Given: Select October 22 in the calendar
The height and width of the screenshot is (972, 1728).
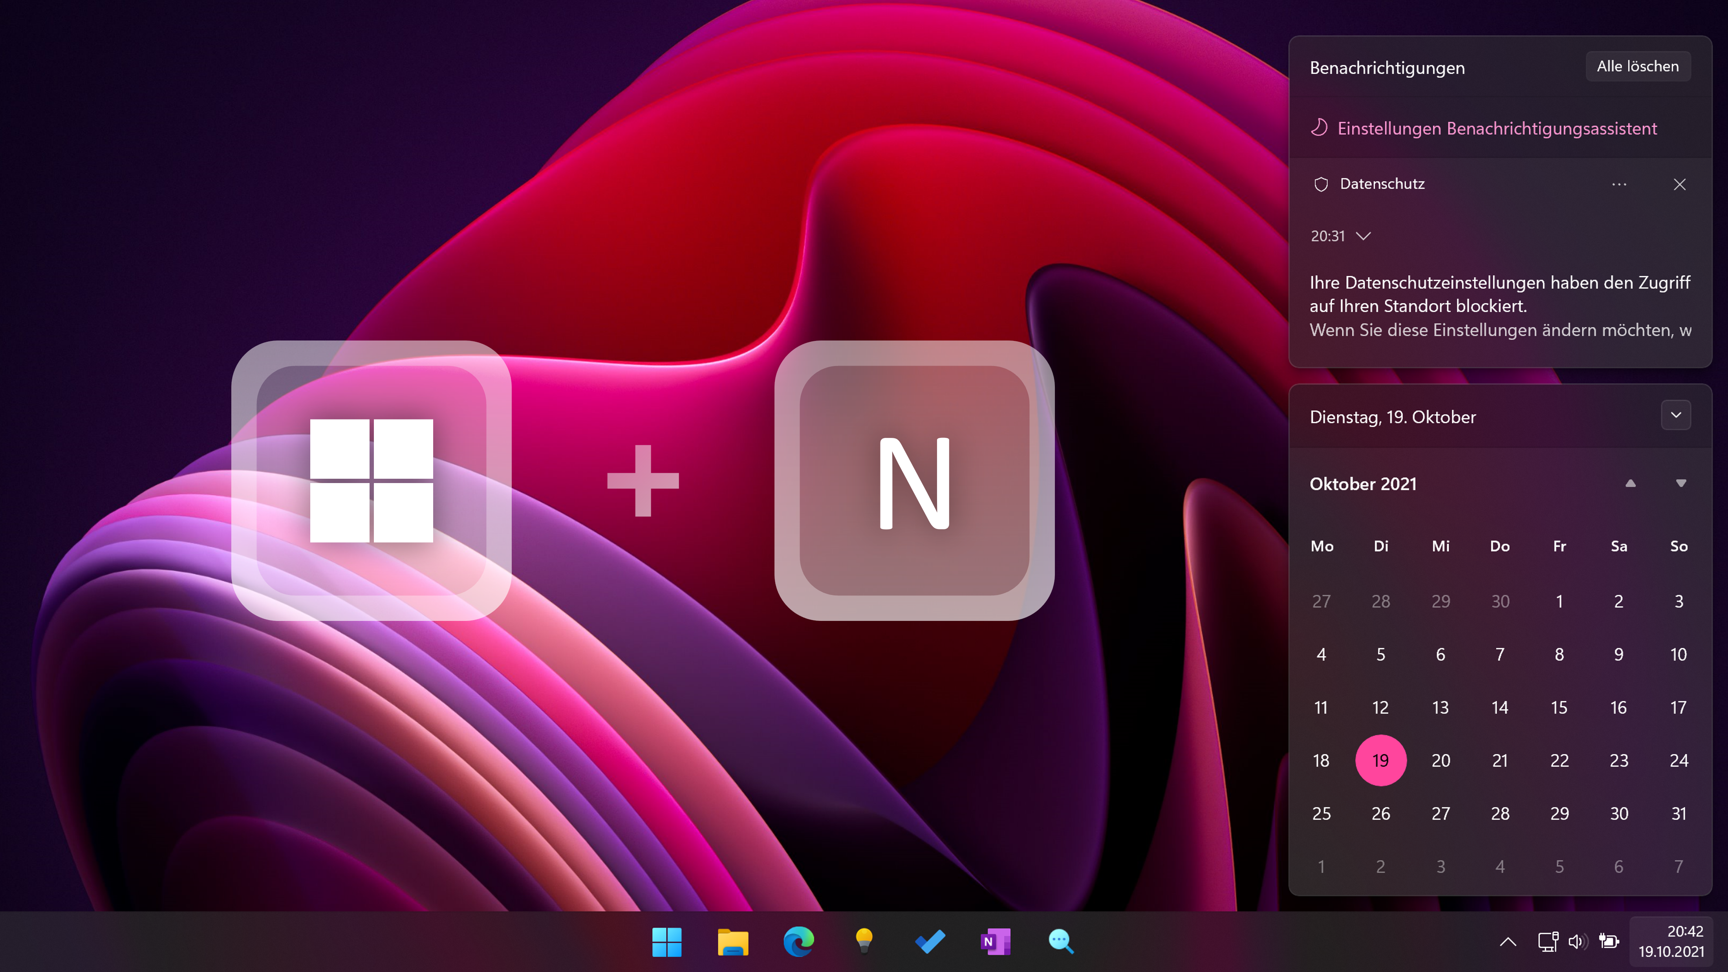Looking at the screenshot, I should (x=1560, y=761).
